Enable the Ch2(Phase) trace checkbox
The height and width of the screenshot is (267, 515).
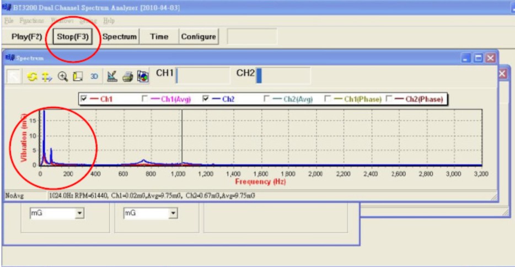pos(389,99)
